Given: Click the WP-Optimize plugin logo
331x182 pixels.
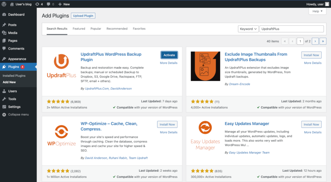Looking at the screenshot, I should click(61, 135).
